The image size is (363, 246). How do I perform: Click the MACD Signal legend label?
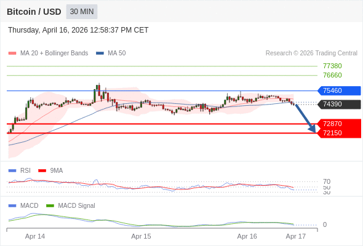(76, 206)
